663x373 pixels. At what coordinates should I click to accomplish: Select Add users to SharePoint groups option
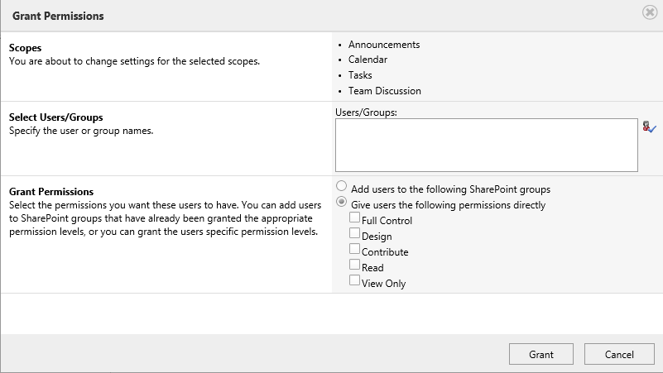(x=341, y=186)
